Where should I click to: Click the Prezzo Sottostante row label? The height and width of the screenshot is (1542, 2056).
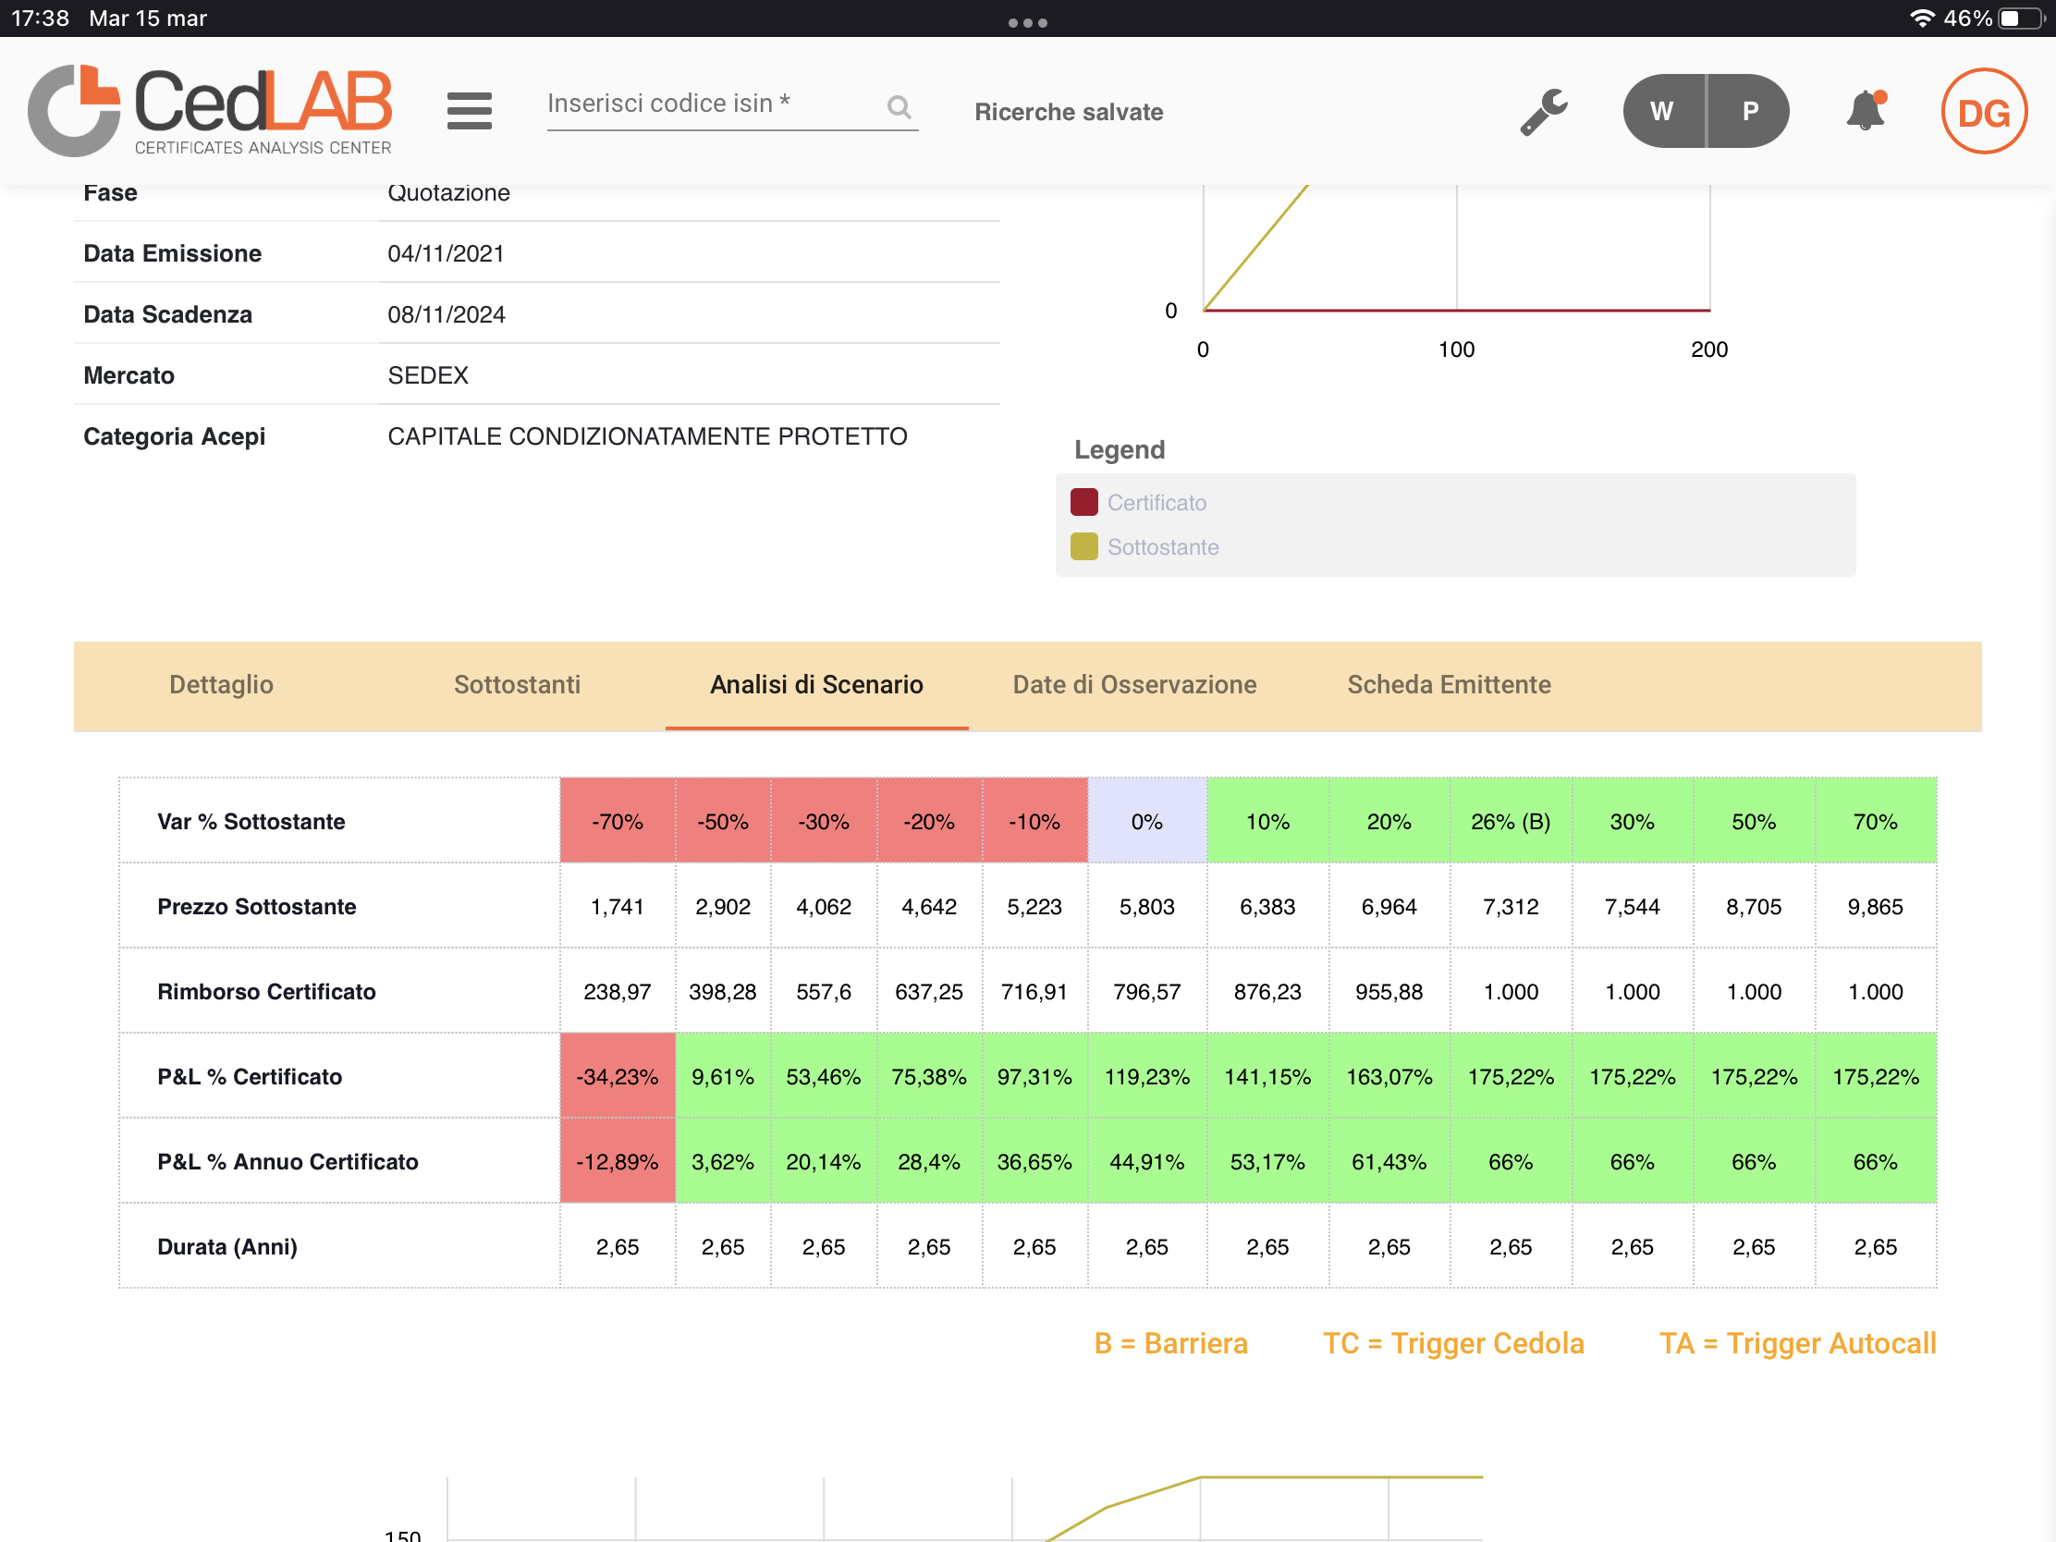pyautogui.click(x=256, y=907)
